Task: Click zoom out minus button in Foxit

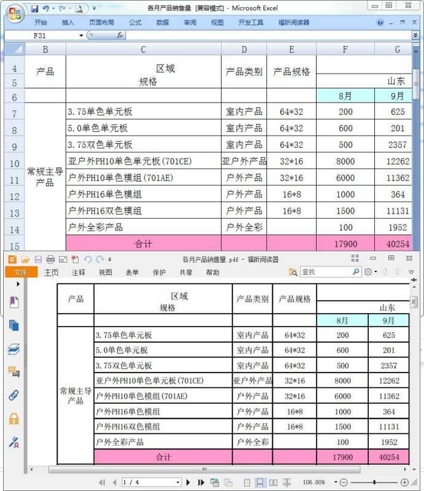Action: click(344, 482)
